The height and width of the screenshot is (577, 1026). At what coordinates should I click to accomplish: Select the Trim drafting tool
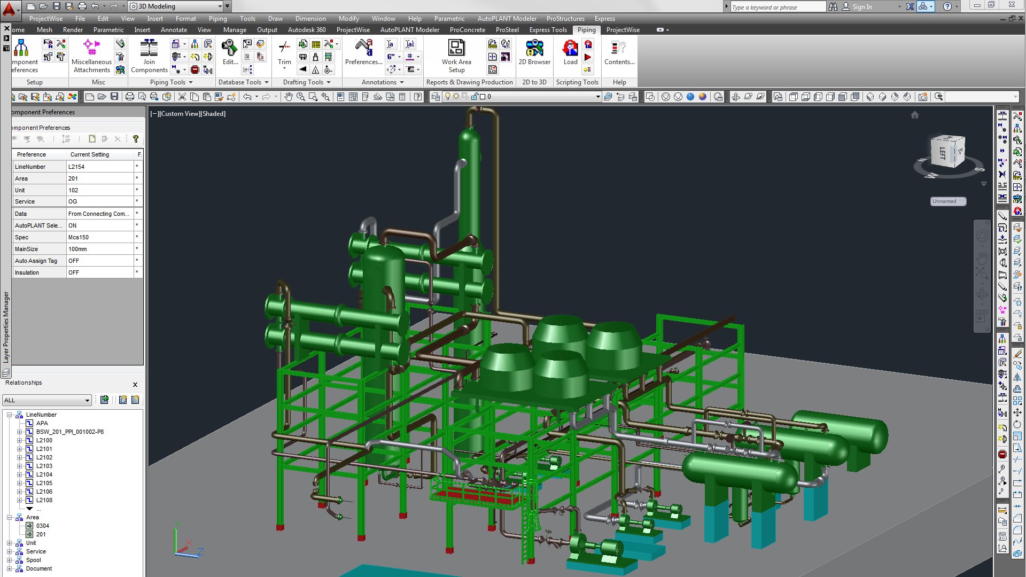pos(284,53)
